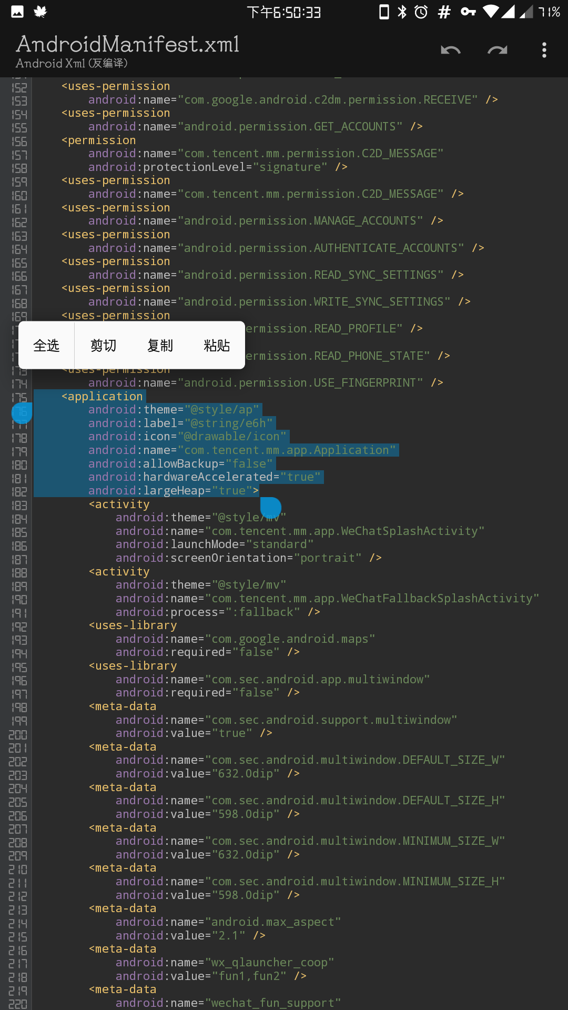Tap the android:largeHeap="true" line
The height and width of the screenshot is (1010, 568).
click(174, 491)
